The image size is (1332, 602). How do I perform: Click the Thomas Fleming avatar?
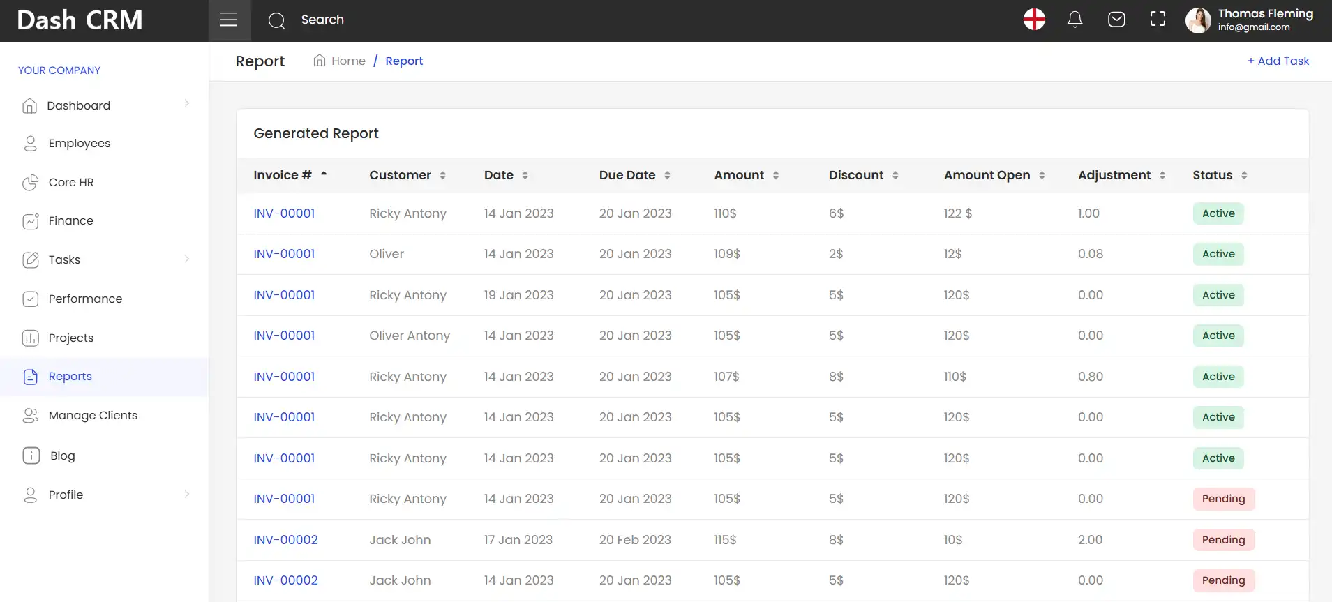1198,20
